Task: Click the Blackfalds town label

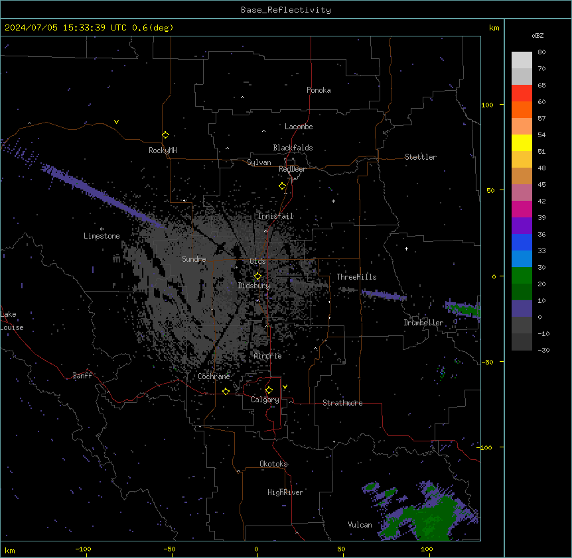Action: pyautogui.click(x=293, y=148)
